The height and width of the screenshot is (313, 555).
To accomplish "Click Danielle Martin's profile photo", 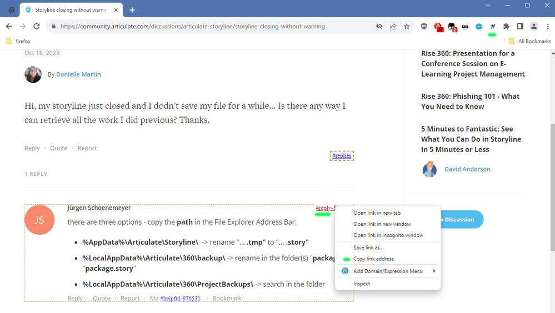I will (33, 74).
